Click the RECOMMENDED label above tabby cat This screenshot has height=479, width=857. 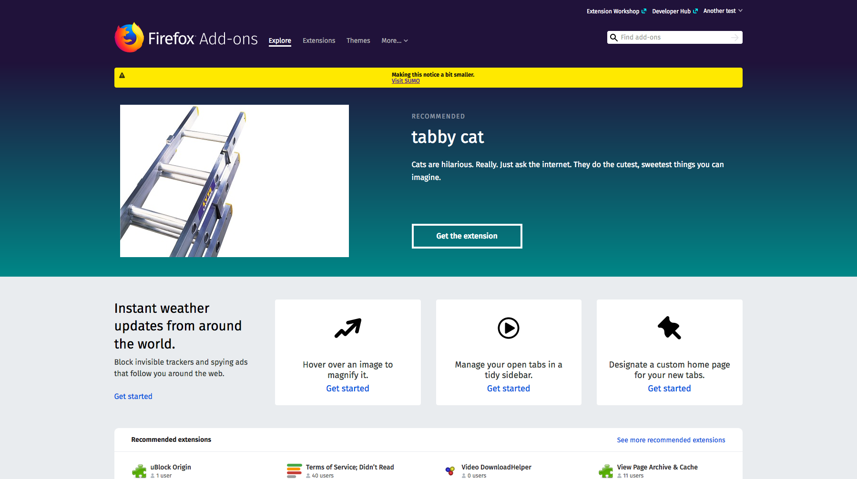[x=438, y=116]
